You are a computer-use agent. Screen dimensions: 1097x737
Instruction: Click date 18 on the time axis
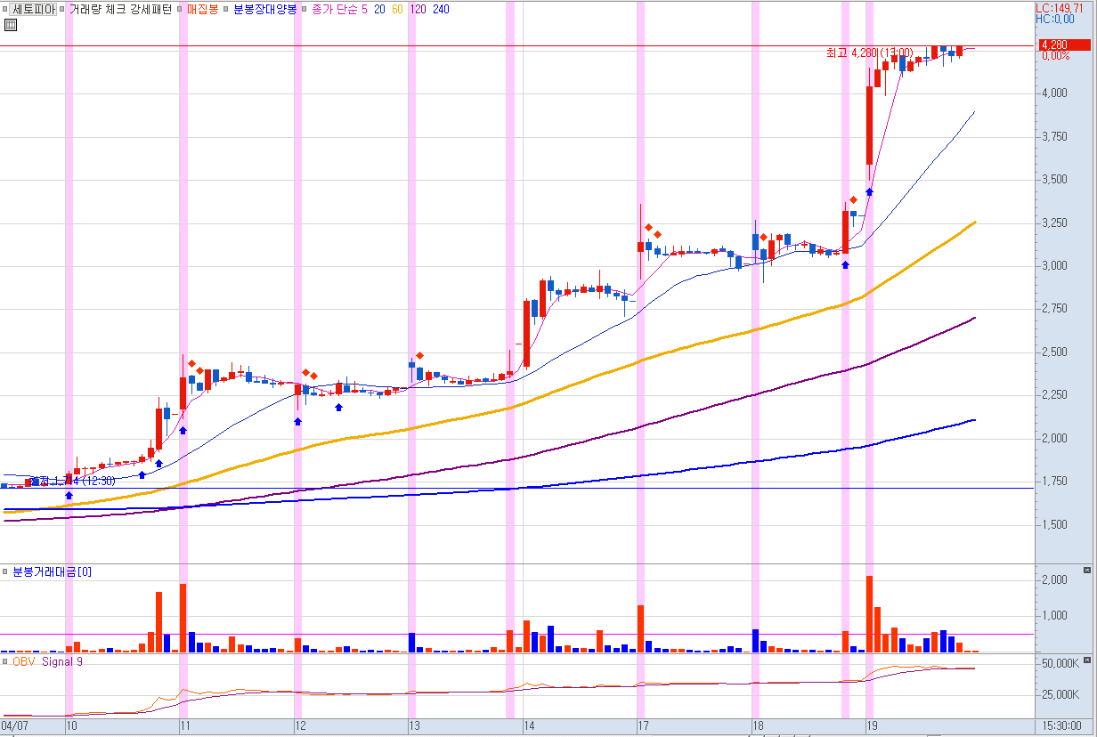click(759, 726)
